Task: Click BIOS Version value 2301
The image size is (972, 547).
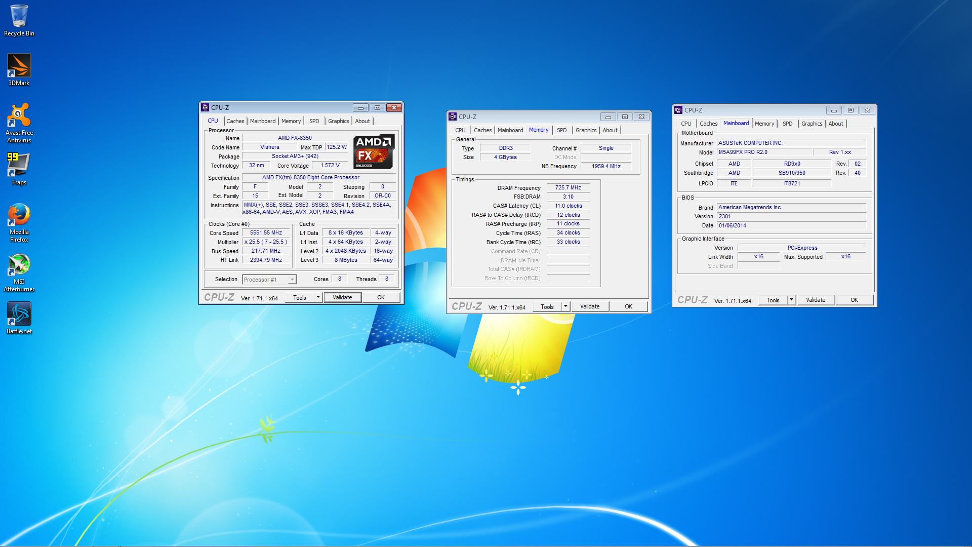Action: 791,216
